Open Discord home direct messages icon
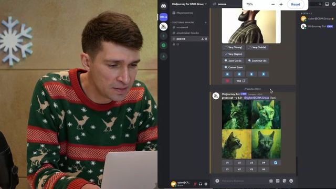336x189 pixels. tap(163, 6)
